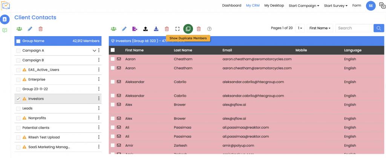Click the purple export file icon
This screenshot has width=386, height=158.
135,29
